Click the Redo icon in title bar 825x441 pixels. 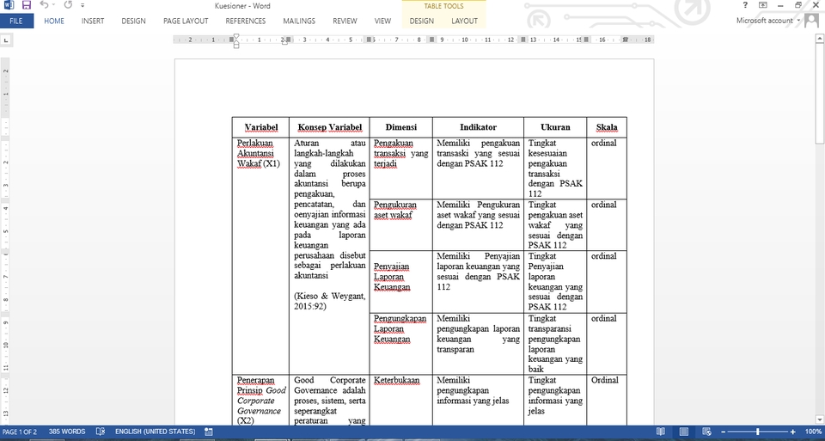pos(68,5)
